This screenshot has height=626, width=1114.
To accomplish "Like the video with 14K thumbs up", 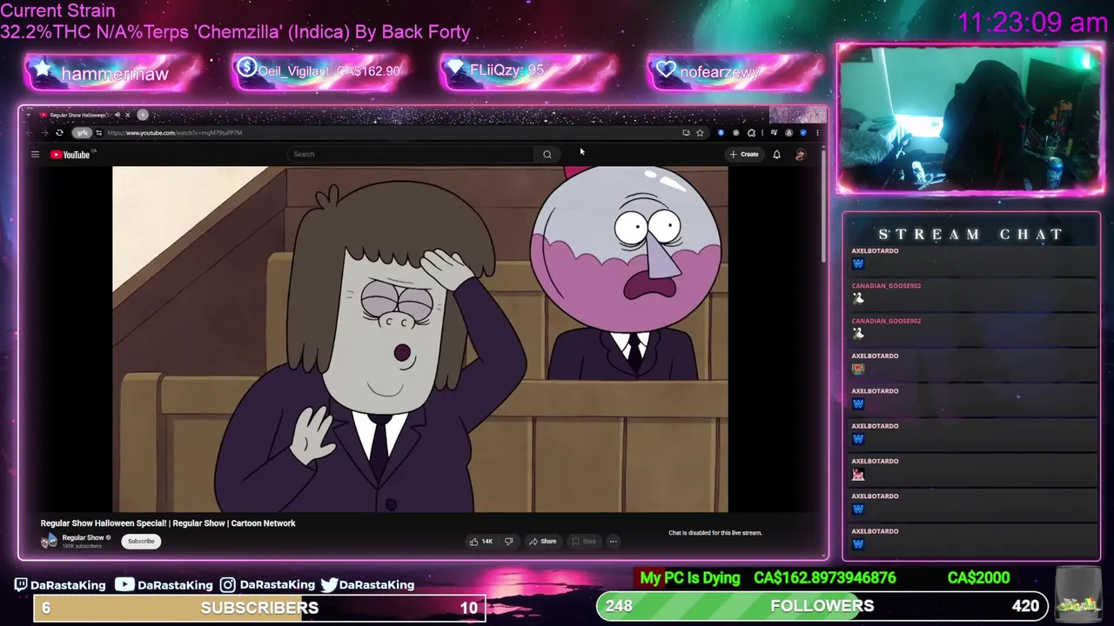I will click(481, 542).
